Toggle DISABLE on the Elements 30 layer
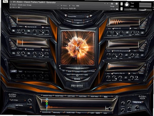The width and height of the screenshot is (154, 116). tap(14, 26)
